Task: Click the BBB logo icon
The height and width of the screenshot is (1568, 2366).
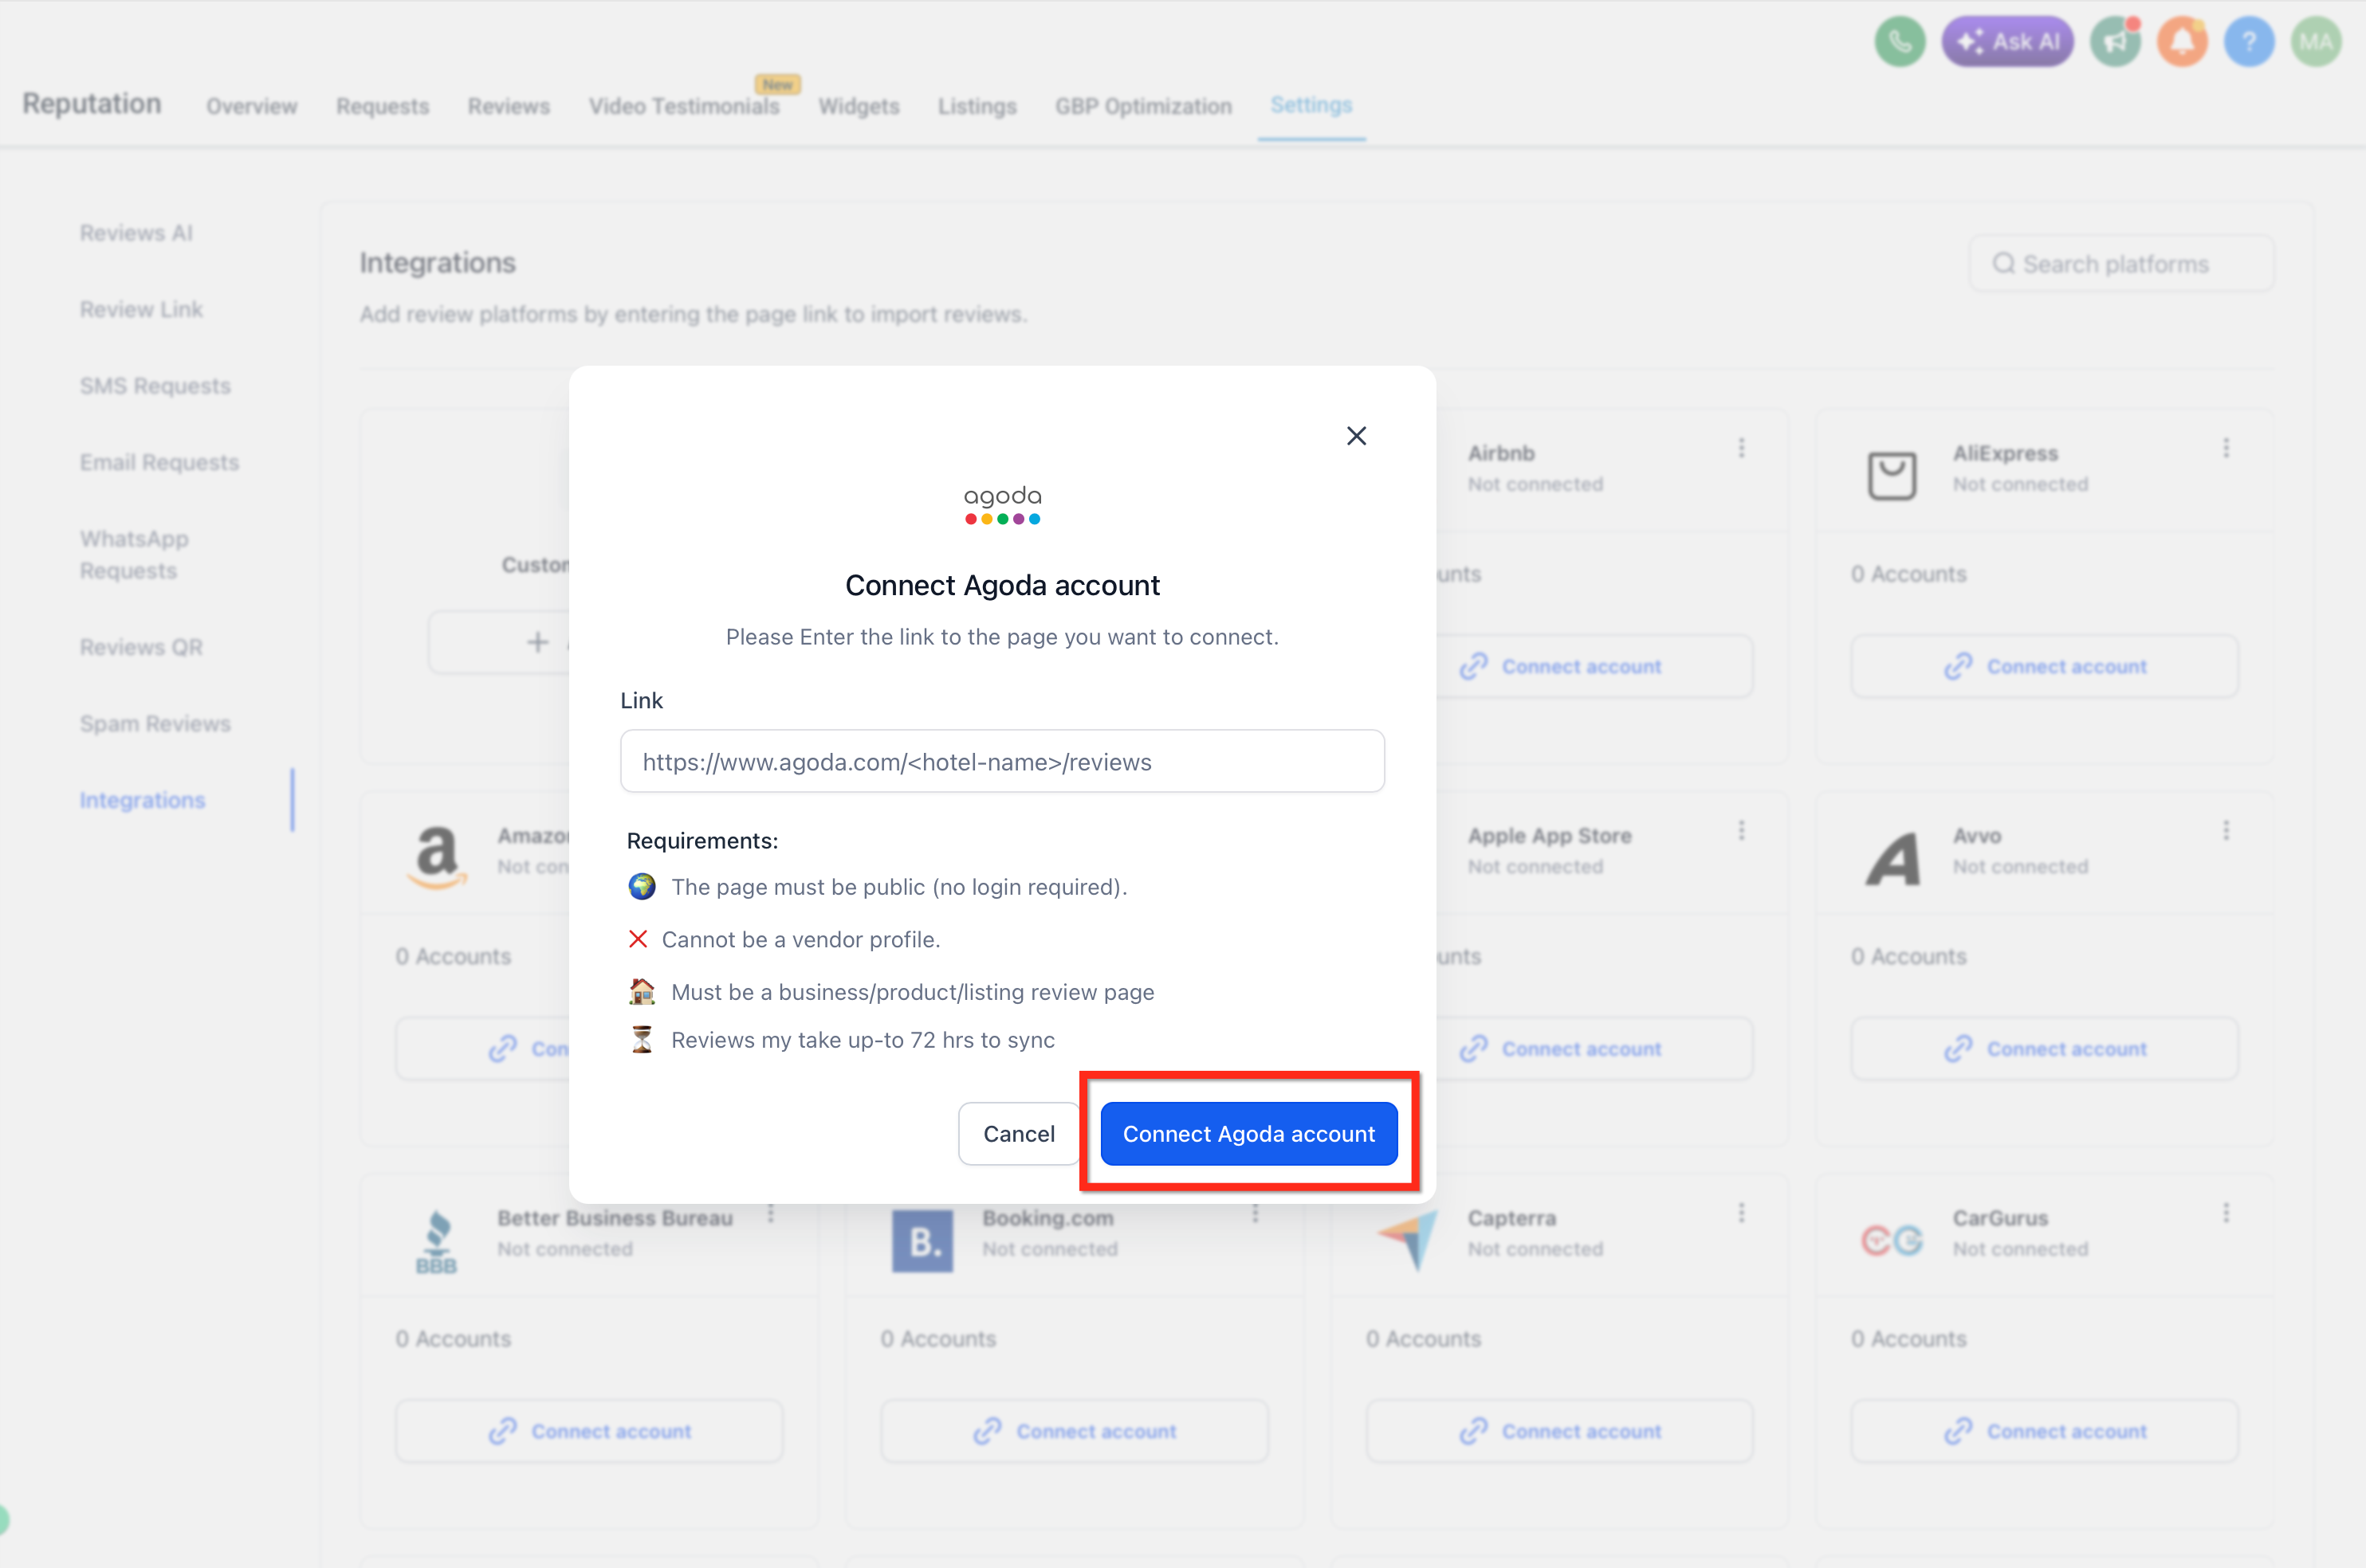Action: click(x=437, y=1242)
